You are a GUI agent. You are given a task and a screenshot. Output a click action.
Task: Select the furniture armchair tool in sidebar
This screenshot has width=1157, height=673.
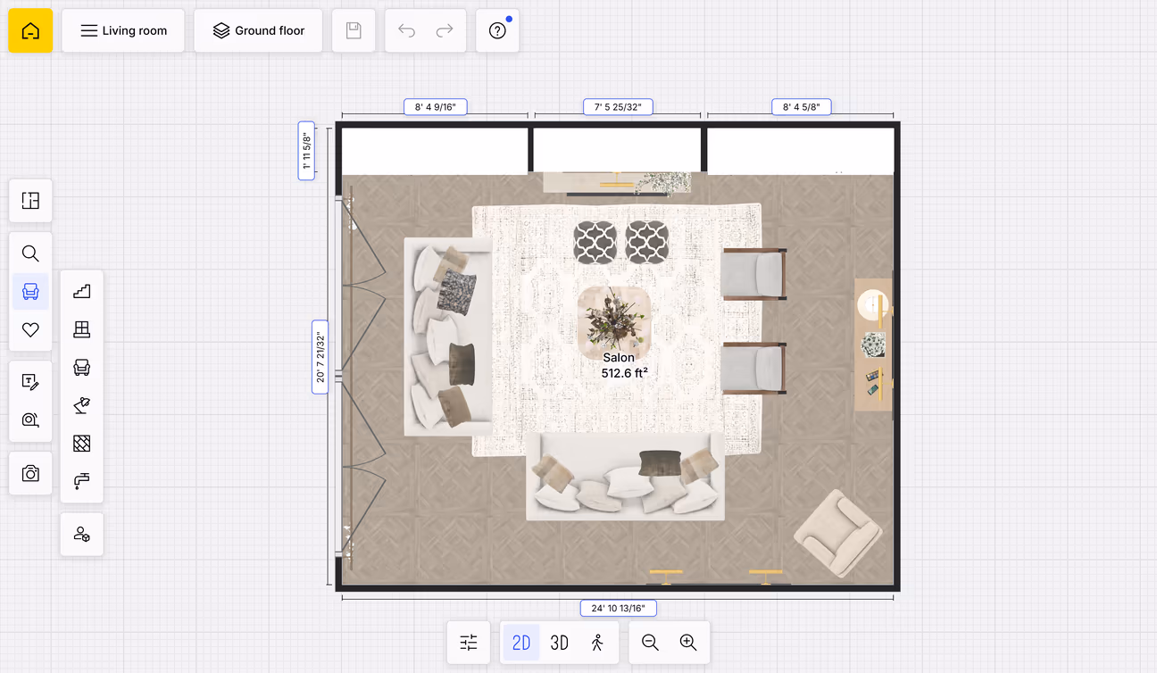click(x=30, y=292)
